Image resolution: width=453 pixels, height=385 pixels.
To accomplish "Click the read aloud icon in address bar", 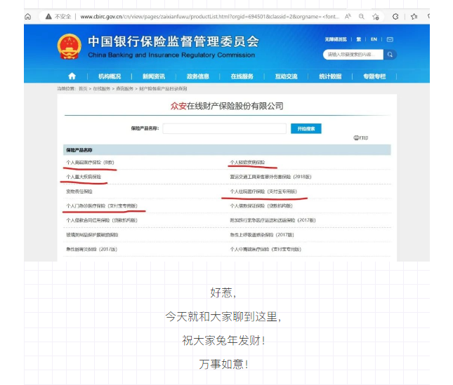I will [x=348, y=16].
